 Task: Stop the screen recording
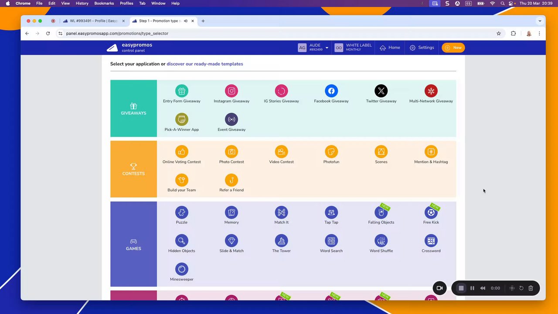click(x=461, y=288)
